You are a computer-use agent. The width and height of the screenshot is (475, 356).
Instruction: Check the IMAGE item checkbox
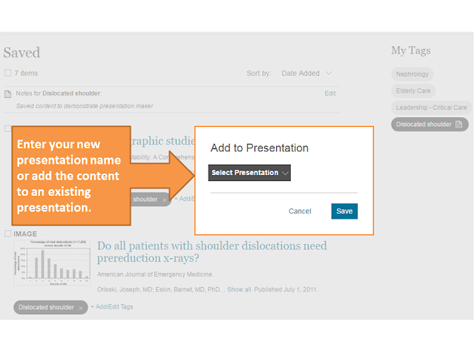pos(8,234)
